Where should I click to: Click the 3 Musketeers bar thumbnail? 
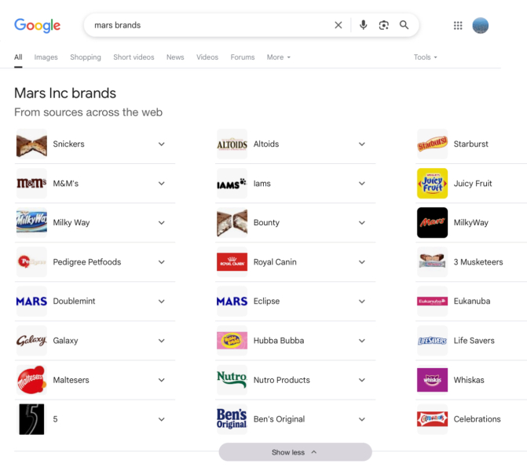tap(432, 262)
